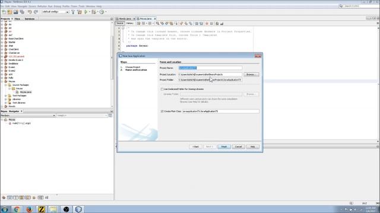Viewport: 380px width, 213px height.
Task: Select the Test Libraries tree node
Action: click(19, 103)
